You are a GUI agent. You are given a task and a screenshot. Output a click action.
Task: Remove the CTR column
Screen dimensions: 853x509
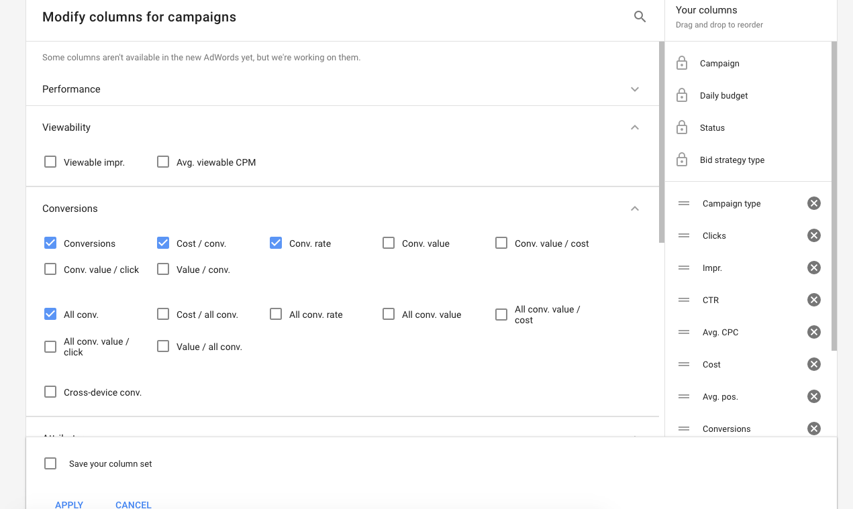(813, 300)
